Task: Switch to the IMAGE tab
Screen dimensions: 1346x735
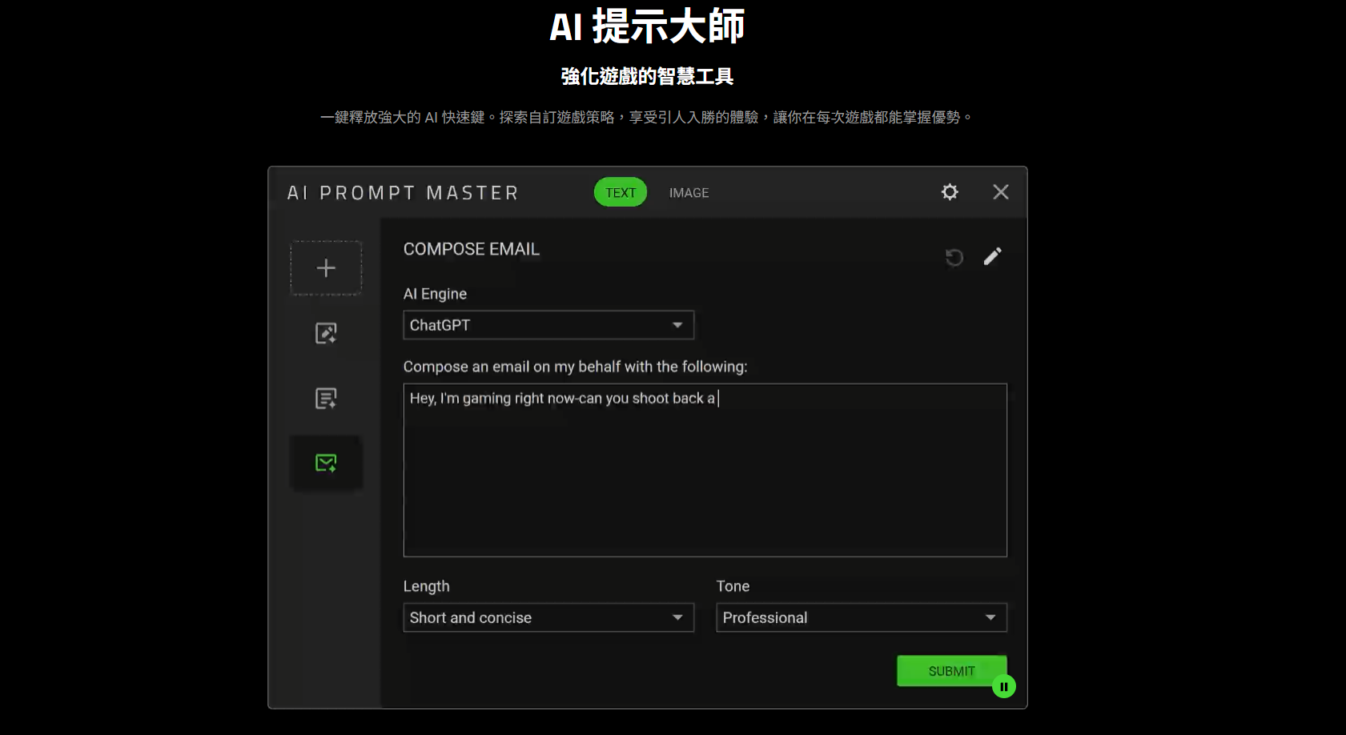Action: tap(689, 193)
